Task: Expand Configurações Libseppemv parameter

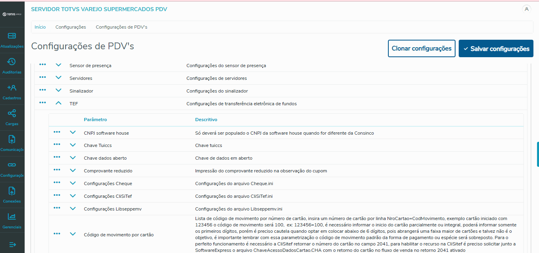Action: [73, 208]
